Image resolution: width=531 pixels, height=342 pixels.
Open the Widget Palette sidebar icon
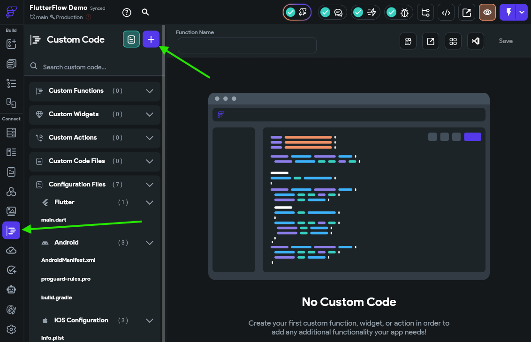click(x=11, y=44)
